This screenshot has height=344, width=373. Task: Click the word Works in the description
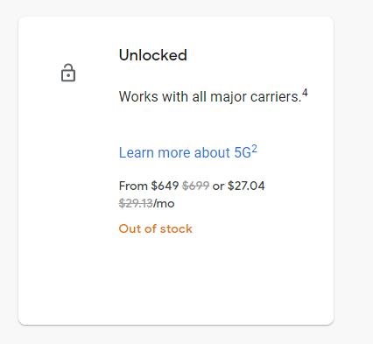coord(138,96)
